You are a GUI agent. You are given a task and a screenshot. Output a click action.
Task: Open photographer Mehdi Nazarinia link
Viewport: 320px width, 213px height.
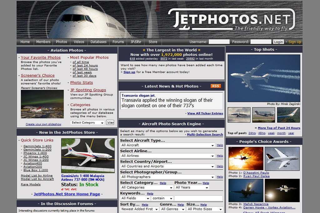tap(256, 204)
